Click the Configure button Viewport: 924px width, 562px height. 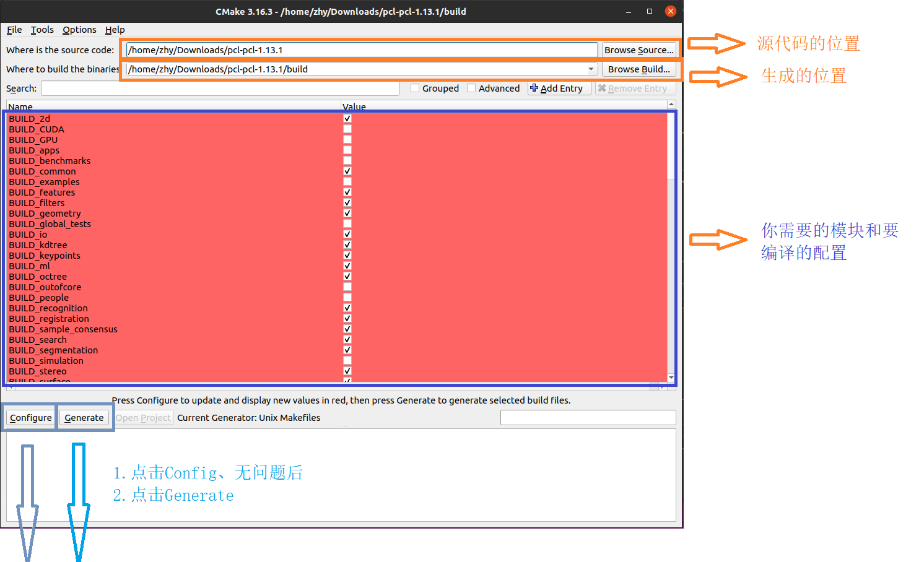(31, 418)
